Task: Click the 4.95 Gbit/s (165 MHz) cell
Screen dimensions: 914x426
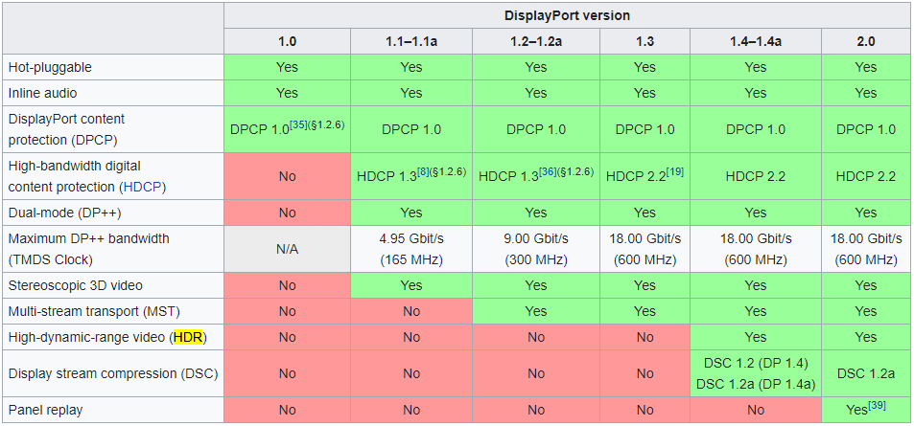Action: [410, 249]
